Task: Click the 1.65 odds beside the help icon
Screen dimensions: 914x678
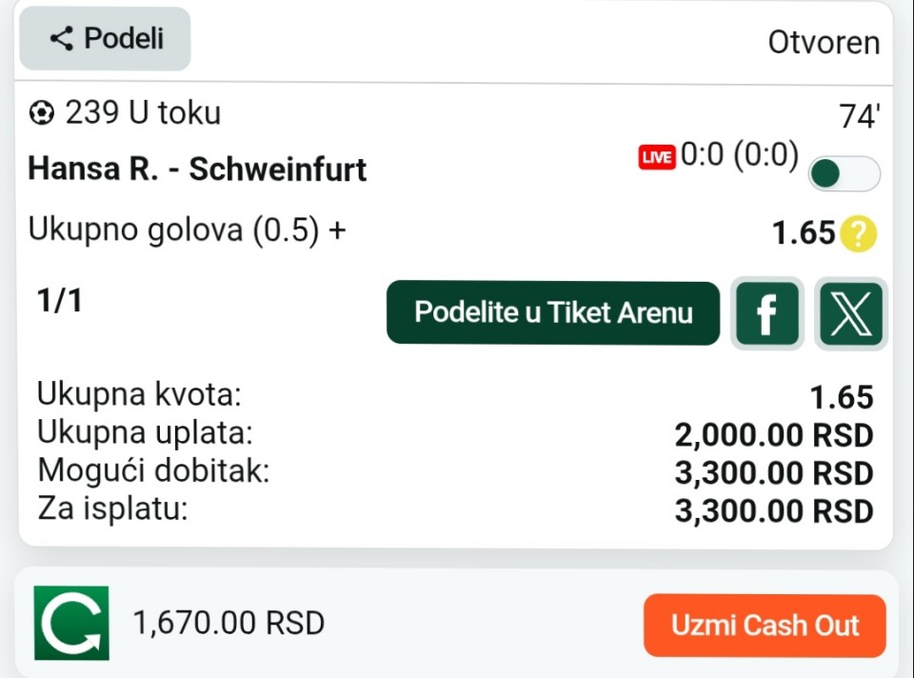Action: [803, 233]
